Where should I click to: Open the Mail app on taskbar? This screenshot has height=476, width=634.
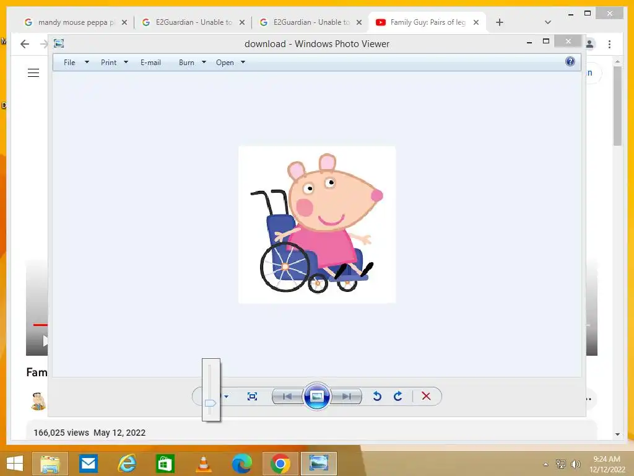(88, 464)
